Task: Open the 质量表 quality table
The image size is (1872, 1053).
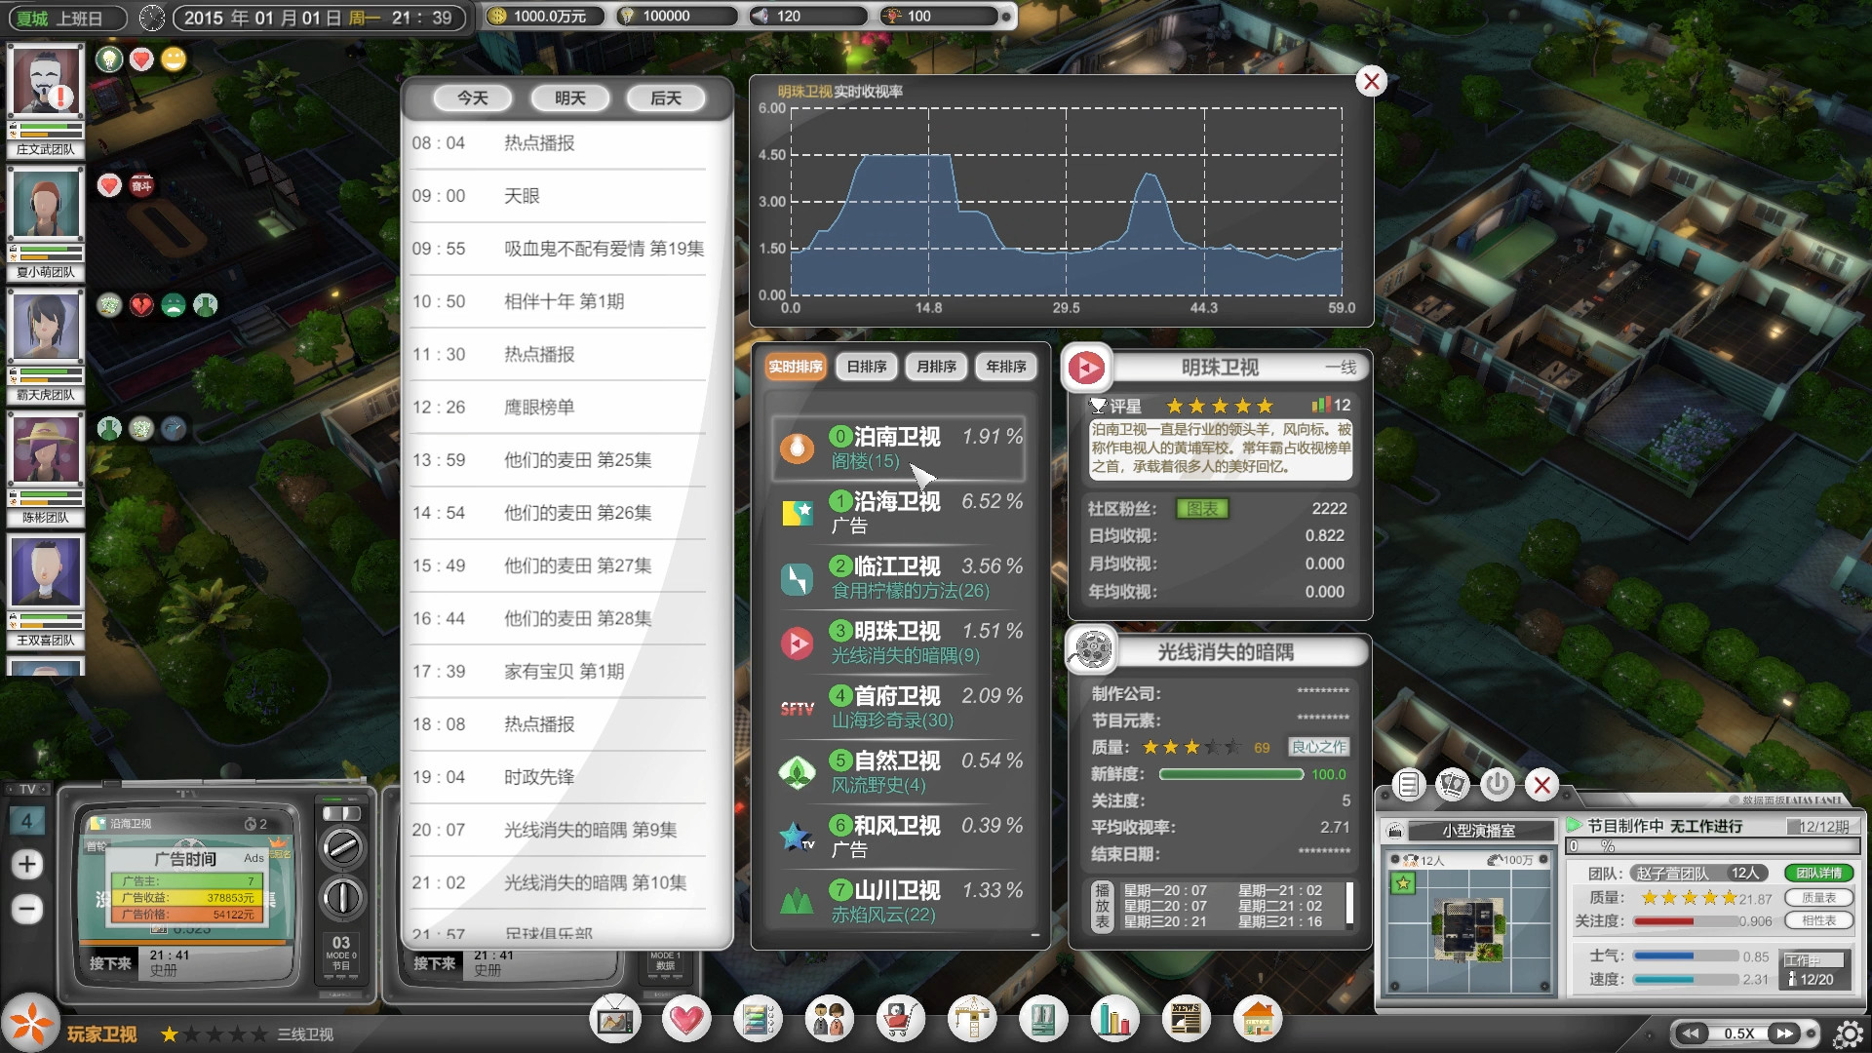Action: 1819,898
